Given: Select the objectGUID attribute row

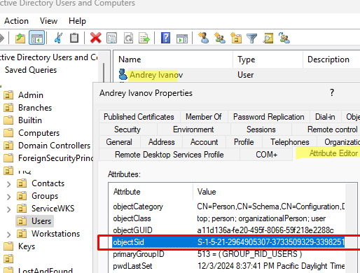Looking at the screenshot, I should point(228,230).
